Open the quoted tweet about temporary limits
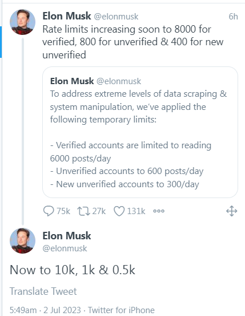This screenshot has width=245, height=316. (140, 132)
